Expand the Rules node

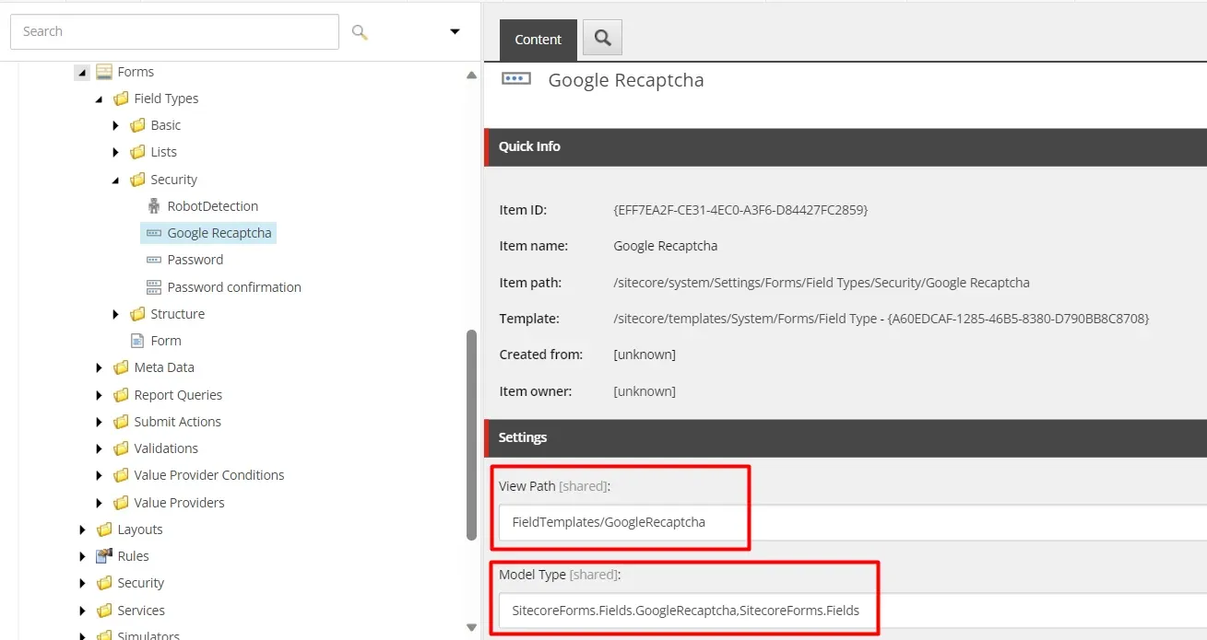(x=83, y=556)
